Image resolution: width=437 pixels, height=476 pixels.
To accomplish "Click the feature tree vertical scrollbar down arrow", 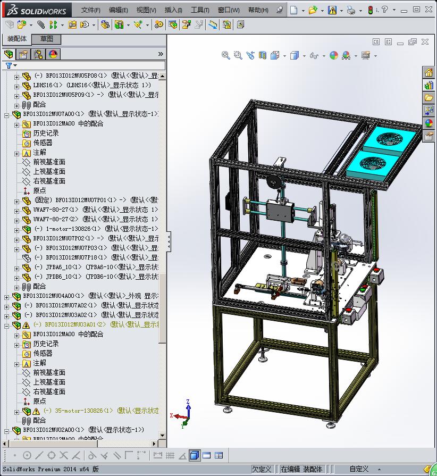I will pos(162,436).
